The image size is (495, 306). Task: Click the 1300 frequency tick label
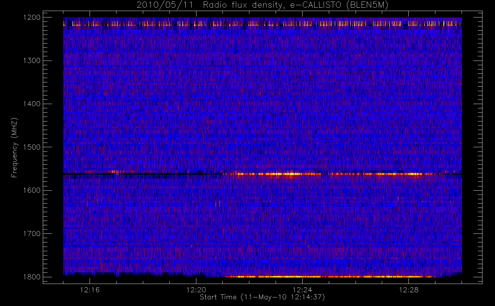pyautogui.click(x=32, y=61)
